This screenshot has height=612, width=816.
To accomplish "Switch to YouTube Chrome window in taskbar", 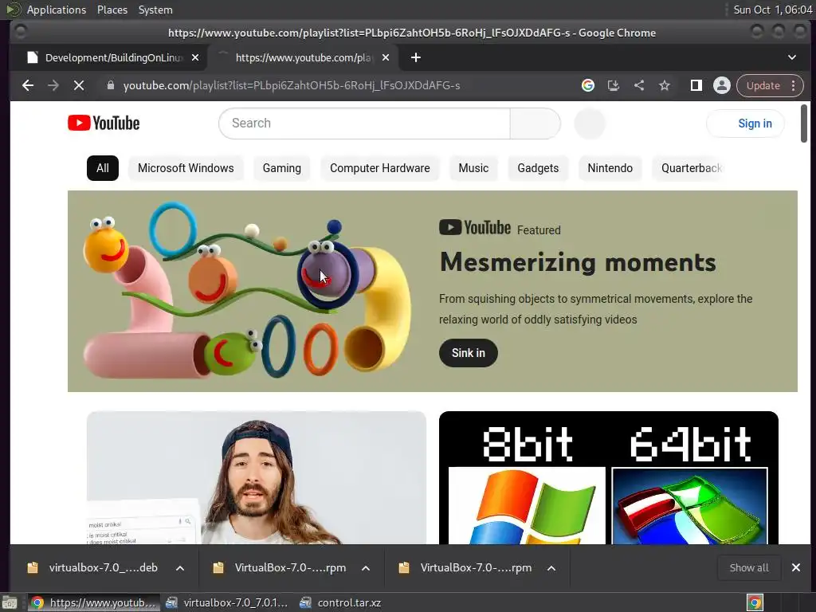I will point(92,602).
